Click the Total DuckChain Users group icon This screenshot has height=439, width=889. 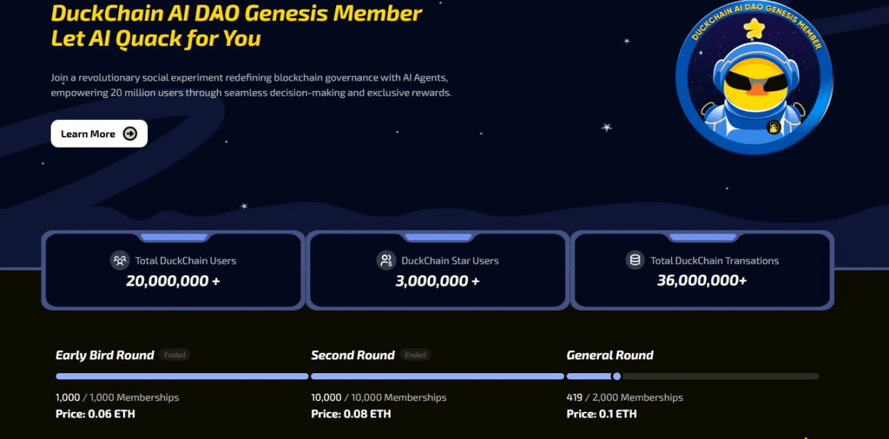coord(120,261)
